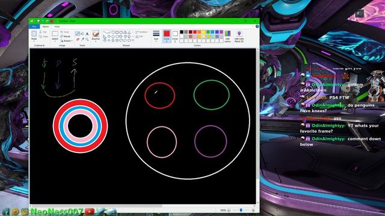Click the Cut button
This screenshot has height=216, width=385.
pyautogui.click(x=43, y=32)
